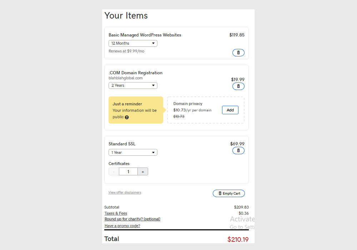Increase the SSL certificates quantity

coord(143,172)
